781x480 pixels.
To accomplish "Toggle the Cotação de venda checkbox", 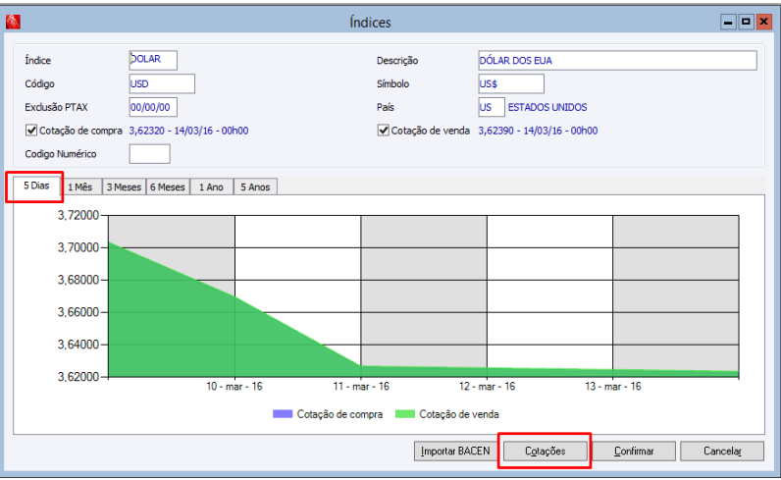I will [383, 131].
